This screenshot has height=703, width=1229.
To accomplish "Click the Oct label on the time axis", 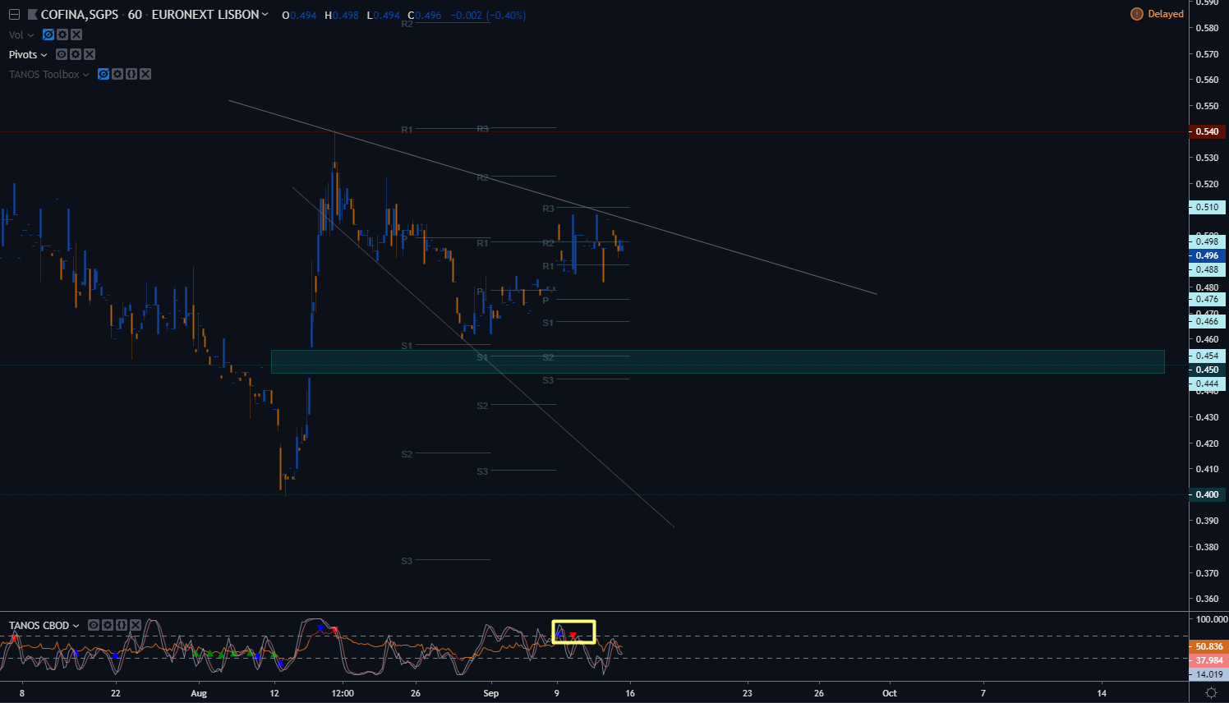I will pos(890,693).
